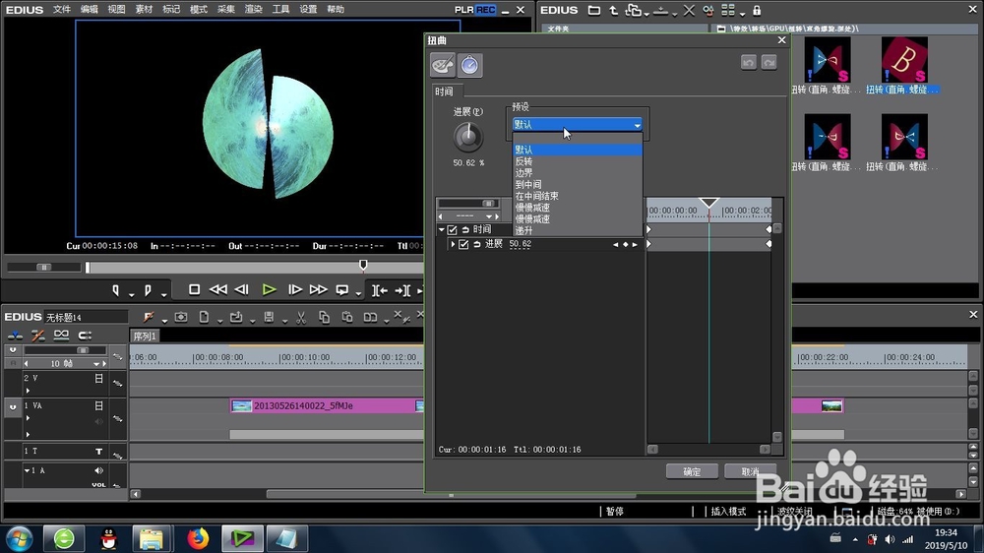Click the undo button in distortion dialog
This screenshot has width=984, height=553.
click(748, 62)
